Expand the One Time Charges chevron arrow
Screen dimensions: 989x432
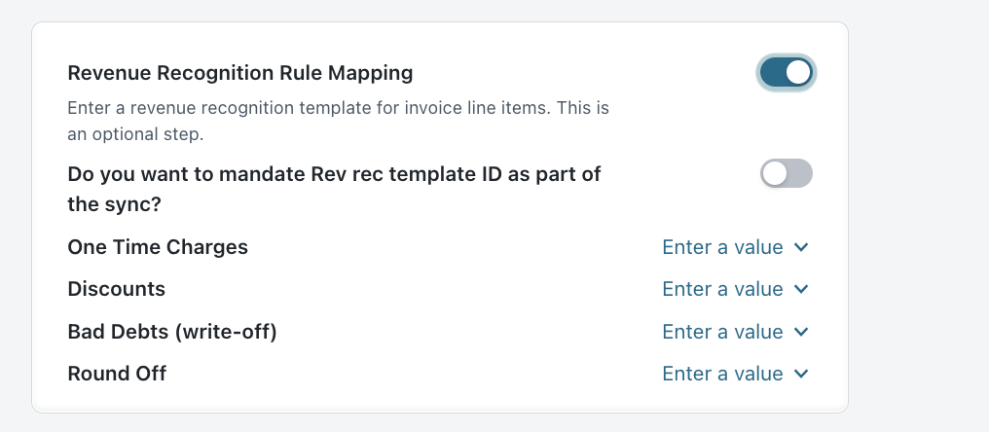pos(801,247)
